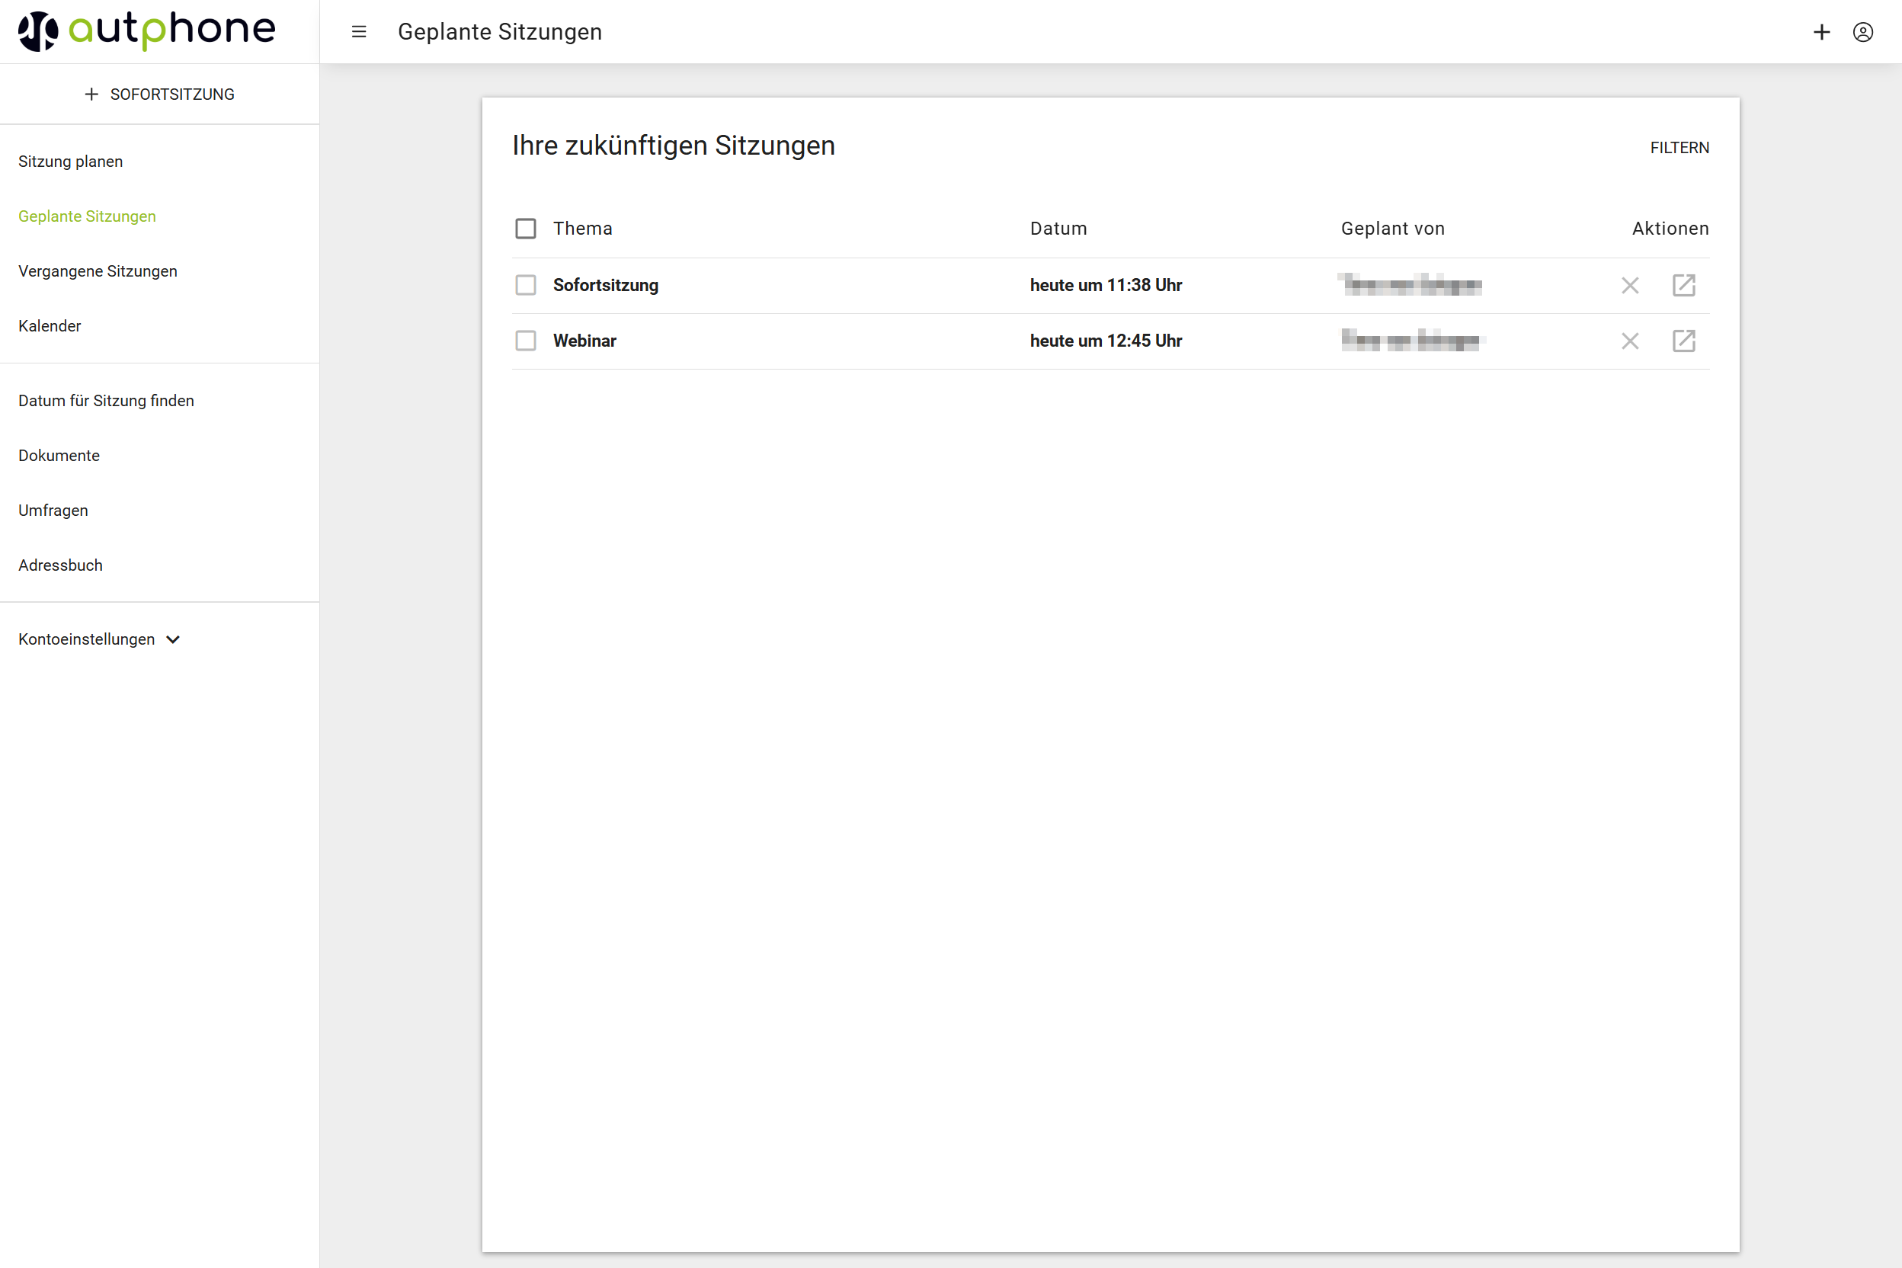Open the Adressbuch section
The width and height of the screenshot is (1902, 1268).
click(x=61, y=565)
